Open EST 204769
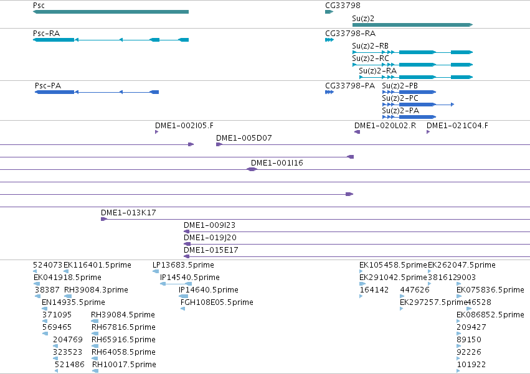This screenshot has height=374, width=530. tap(68, 340)
